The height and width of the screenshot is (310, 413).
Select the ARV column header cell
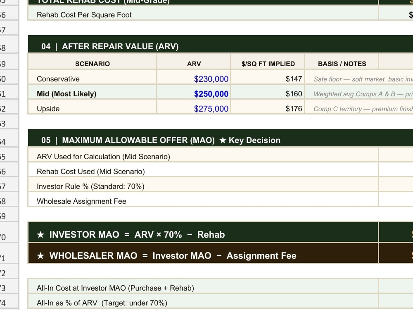click(194, 62)
